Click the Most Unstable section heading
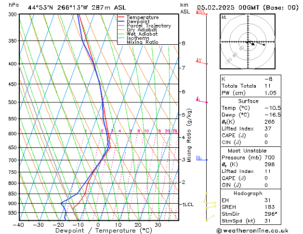Image resolution: width=303 pixels, height=234 pixels. tap(247, 151)
